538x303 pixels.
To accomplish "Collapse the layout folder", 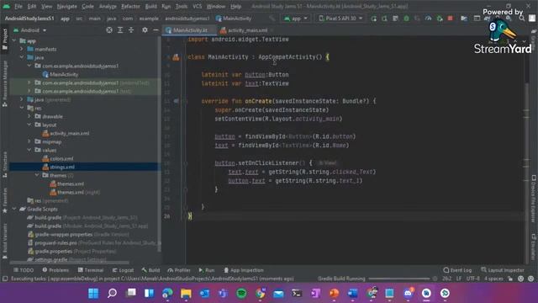I will click(x=29, y=125).
